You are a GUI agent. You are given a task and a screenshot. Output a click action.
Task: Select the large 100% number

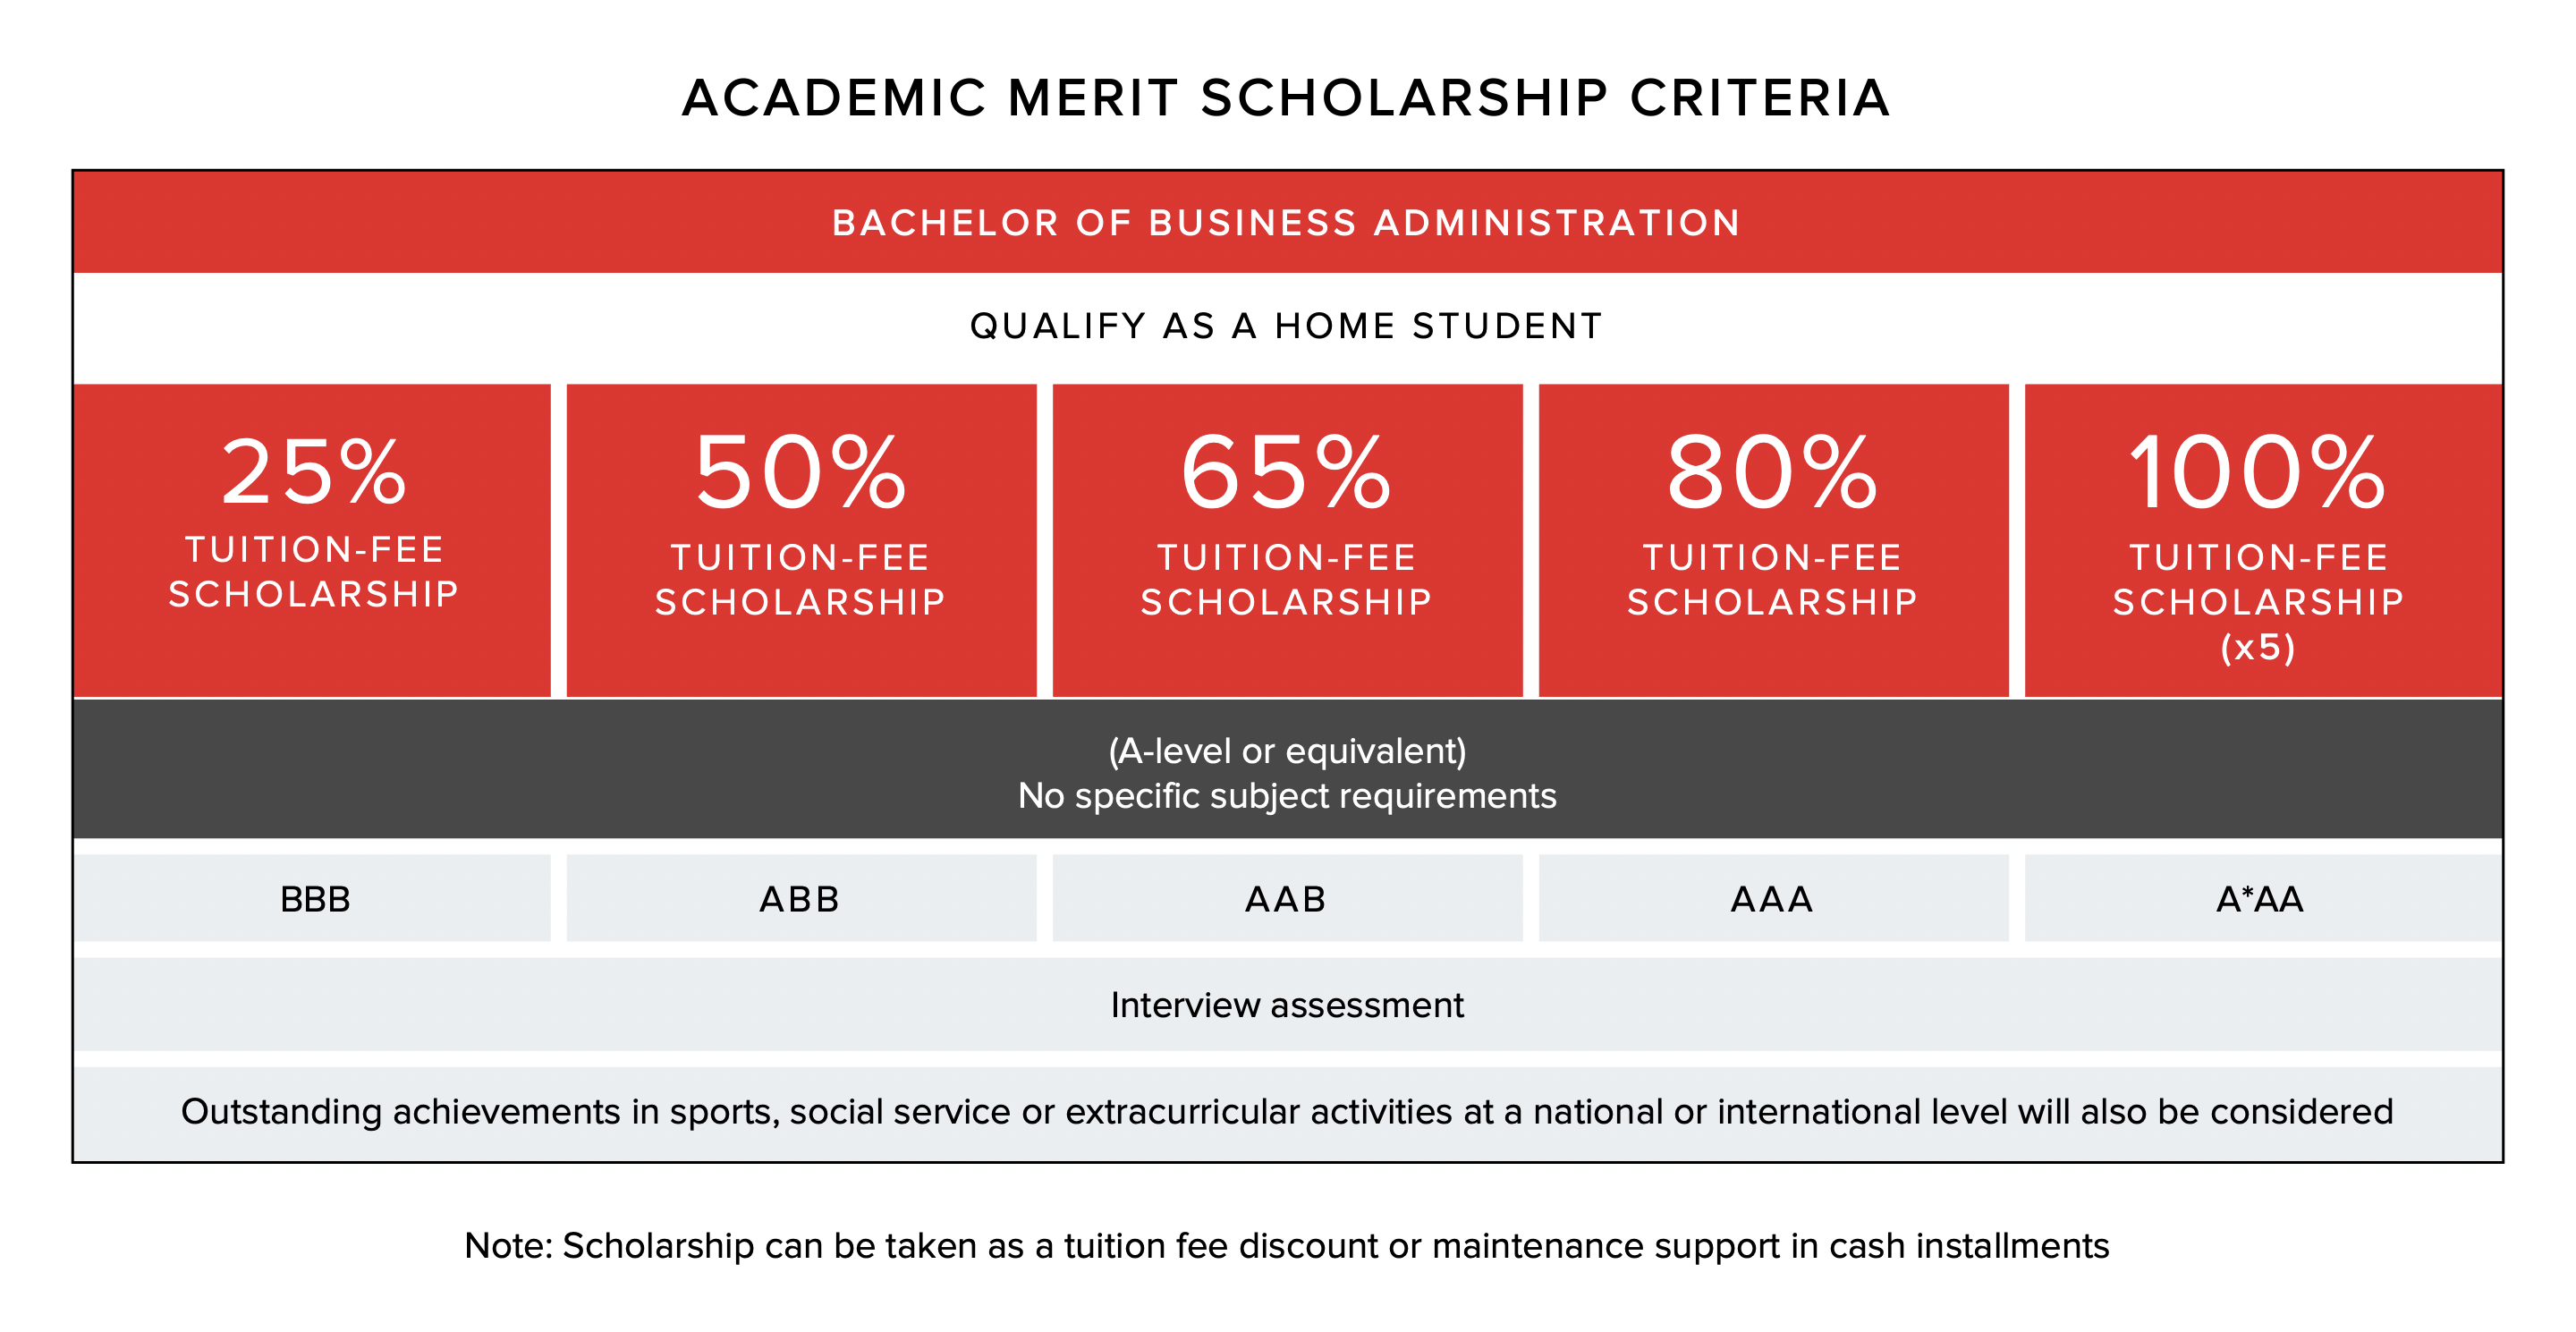(x=2258, y=472)
